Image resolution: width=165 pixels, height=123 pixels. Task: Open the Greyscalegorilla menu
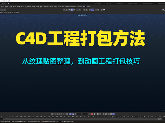[x=70, y=7]
